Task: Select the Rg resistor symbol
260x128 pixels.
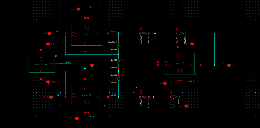Action: (x=119, y=64)
